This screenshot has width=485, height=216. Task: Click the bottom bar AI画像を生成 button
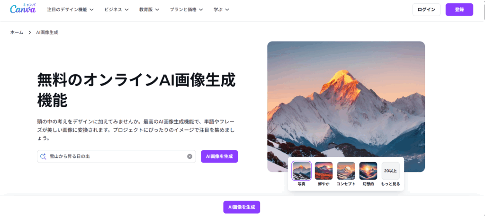pyautogui.click(x=242, y=207)
